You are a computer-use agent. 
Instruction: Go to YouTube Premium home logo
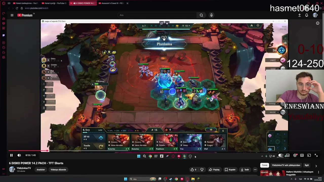coord(25,15)
